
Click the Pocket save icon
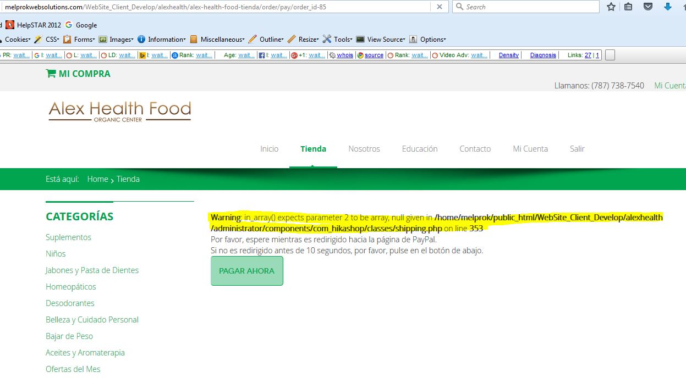(648, 7)
